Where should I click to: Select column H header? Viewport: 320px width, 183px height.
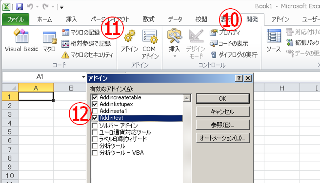tap(282, 88)
